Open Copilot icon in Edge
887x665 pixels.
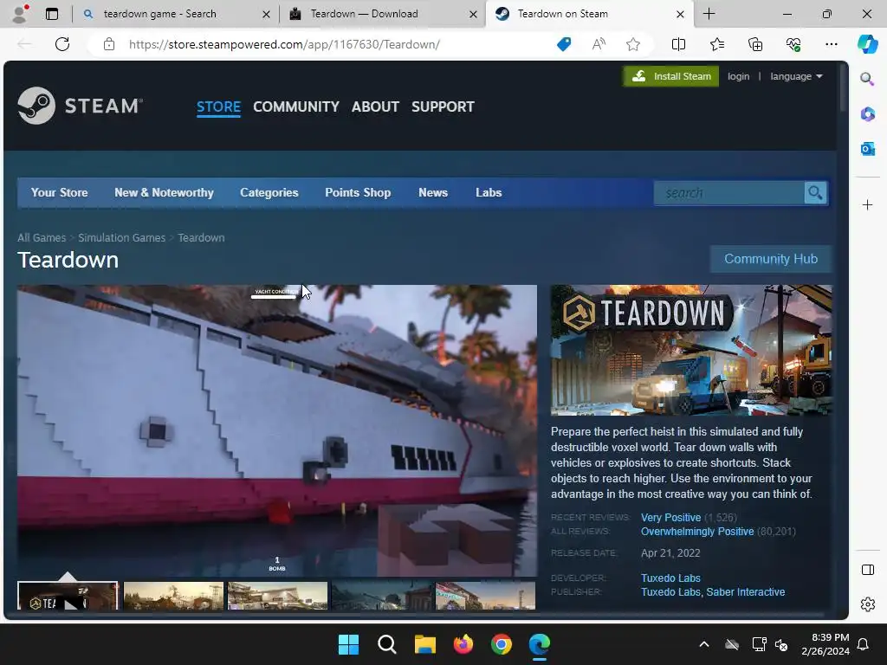[x=867, y=44]
